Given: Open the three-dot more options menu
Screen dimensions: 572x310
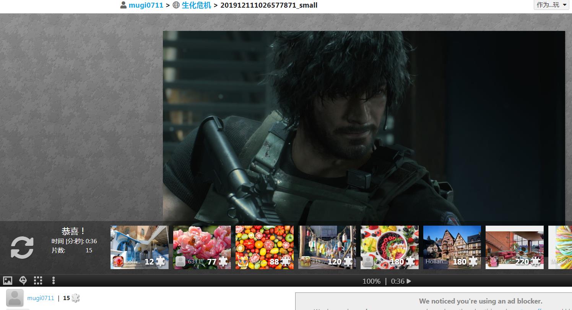Looking at the screenshot, I should tap(54, 281).
